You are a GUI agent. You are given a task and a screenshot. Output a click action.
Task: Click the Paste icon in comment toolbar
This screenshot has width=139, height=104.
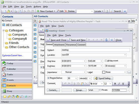pos(82,84)
